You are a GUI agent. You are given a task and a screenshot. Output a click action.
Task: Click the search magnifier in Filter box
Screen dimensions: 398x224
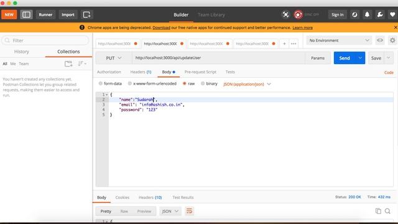click(7, 40)
